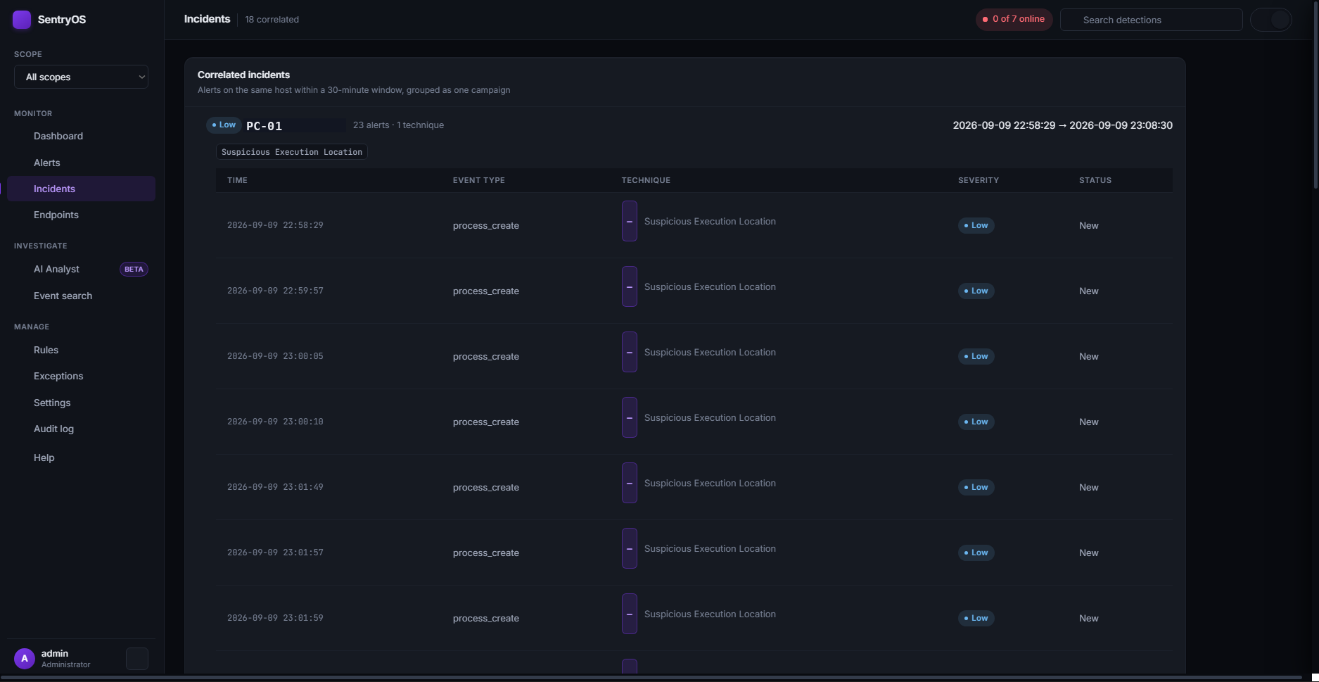Click the SentryOS purple logo icon

(22, 20)
